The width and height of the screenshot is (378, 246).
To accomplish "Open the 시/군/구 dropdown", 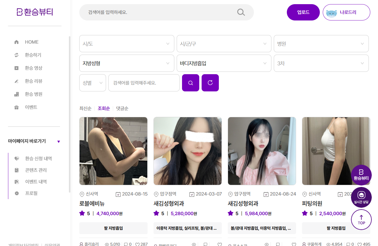I will coord(224,44).
